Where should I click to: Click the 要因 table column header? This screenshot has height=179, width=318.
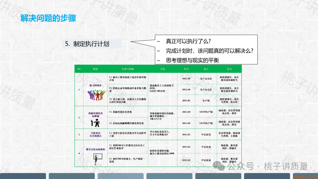95,69
